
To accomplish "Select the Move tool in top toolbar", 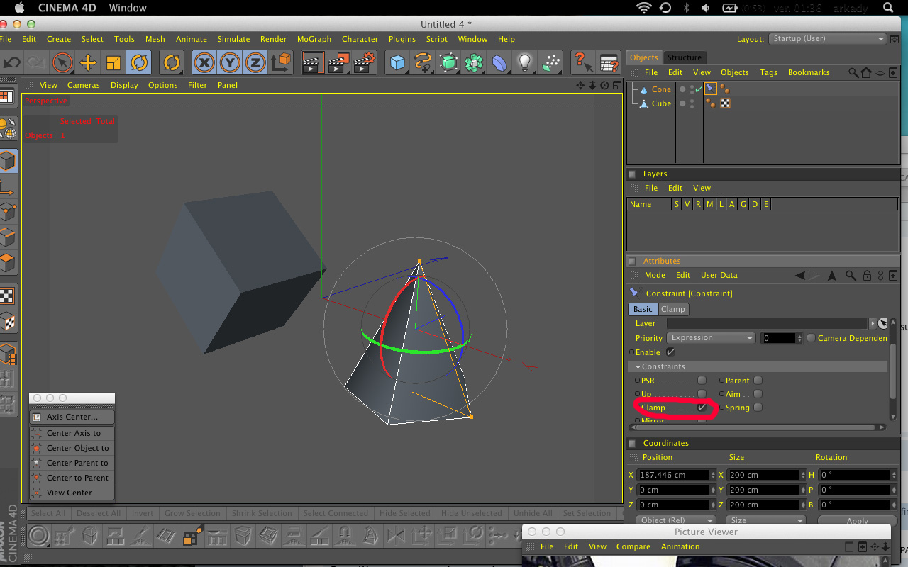I will point(88,62).
